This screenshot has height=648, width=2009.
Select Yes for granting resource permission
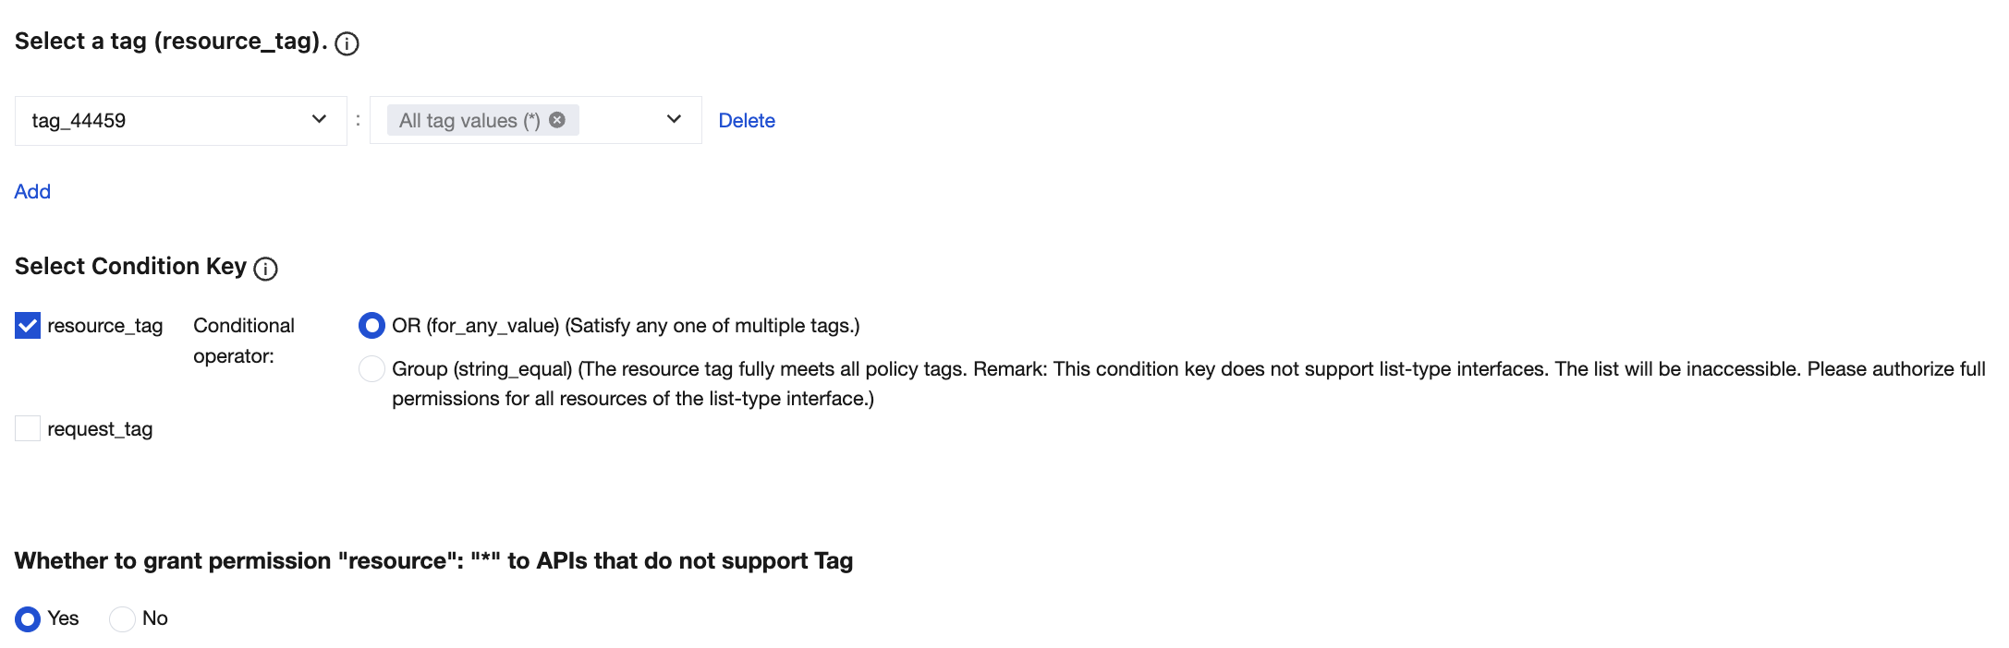coord(28,618)
